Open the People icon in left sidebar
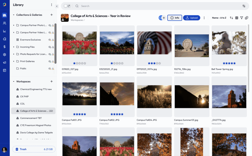The height and width of the screenshot is (156, 252). (x=5, y=23)
